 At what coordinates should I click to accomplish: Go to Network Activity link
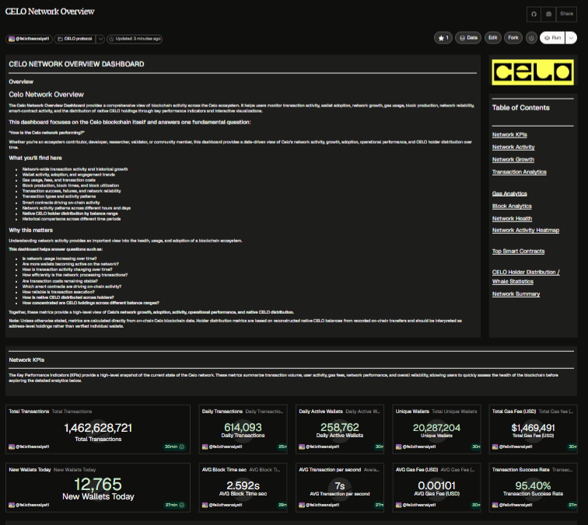[x=513, y=147]
